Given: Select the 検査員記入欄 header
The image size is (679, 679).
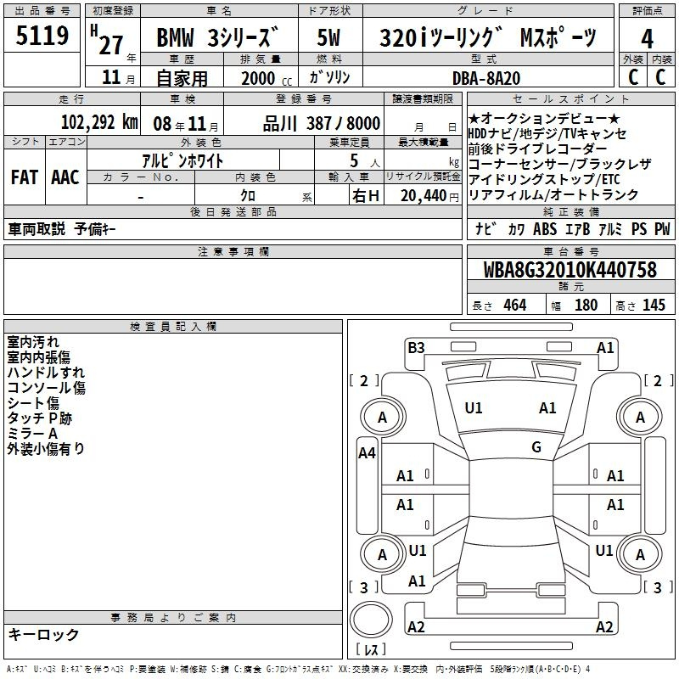Looking at the screenshot, I should point(173,327).
